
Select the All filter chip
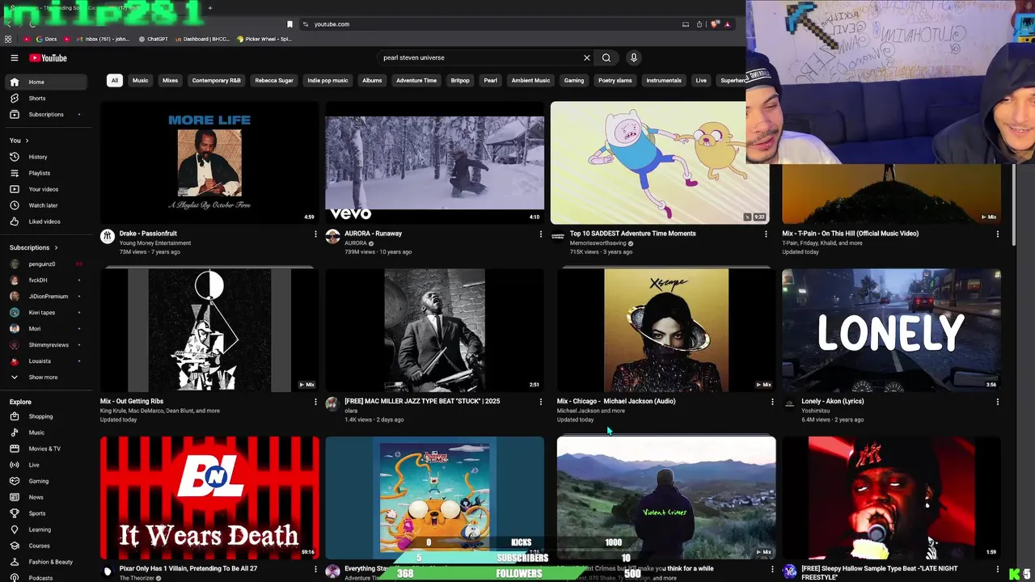point(115,81)
